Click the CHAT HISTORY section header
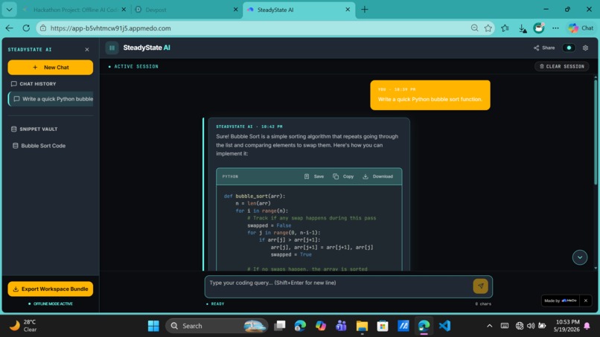Screen dimensions: 600x337 point(33,84)
